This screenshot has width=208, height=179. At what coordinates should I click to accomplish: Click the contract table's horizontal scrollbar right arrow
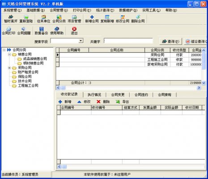[x=199, y=88]
